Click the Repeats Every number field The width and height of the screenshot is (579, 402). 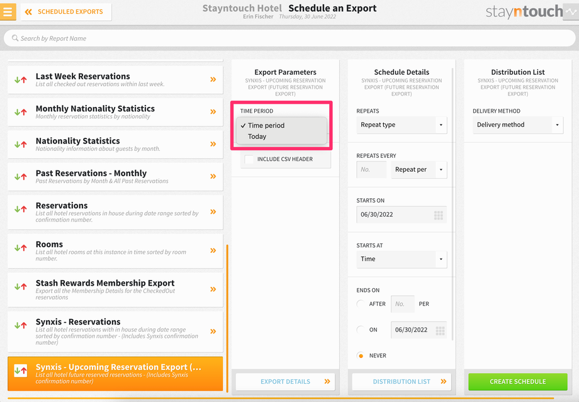click(x=371, y=169)
